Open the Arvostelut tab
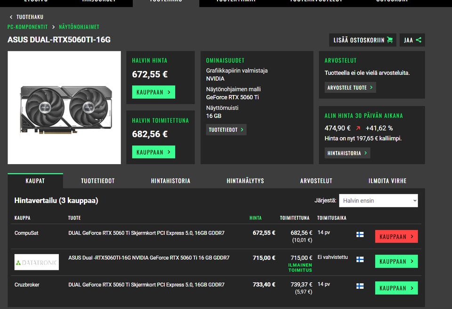 [x=316, y=181]
